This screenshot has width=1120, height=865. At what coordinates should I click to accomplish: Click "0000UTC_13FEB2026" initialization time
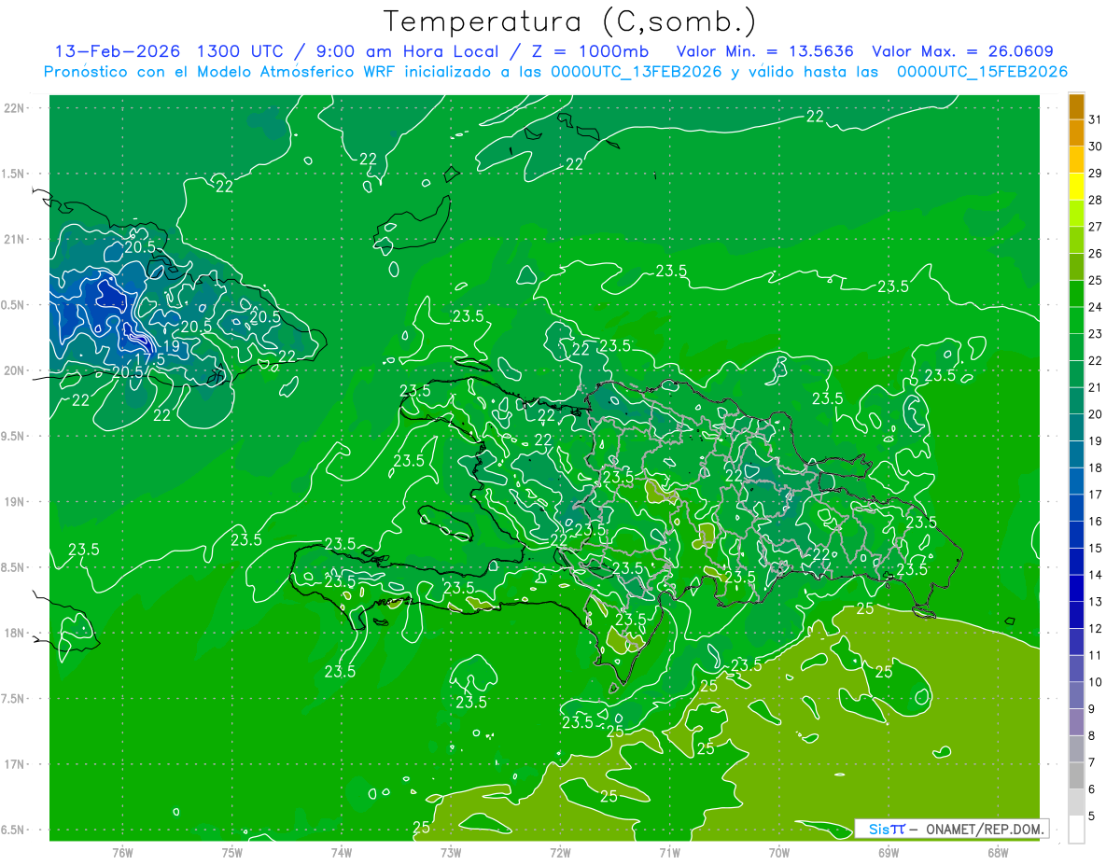(637, 72)
